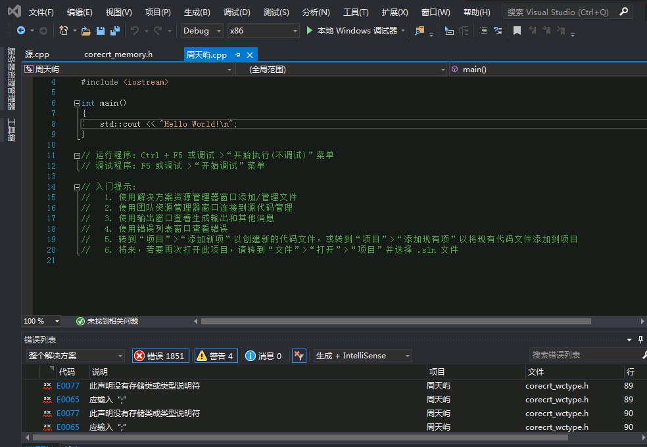Open the 帮助(H) menu
The width and height of the screenshot is (647, 447).
(x=477, y=12)
